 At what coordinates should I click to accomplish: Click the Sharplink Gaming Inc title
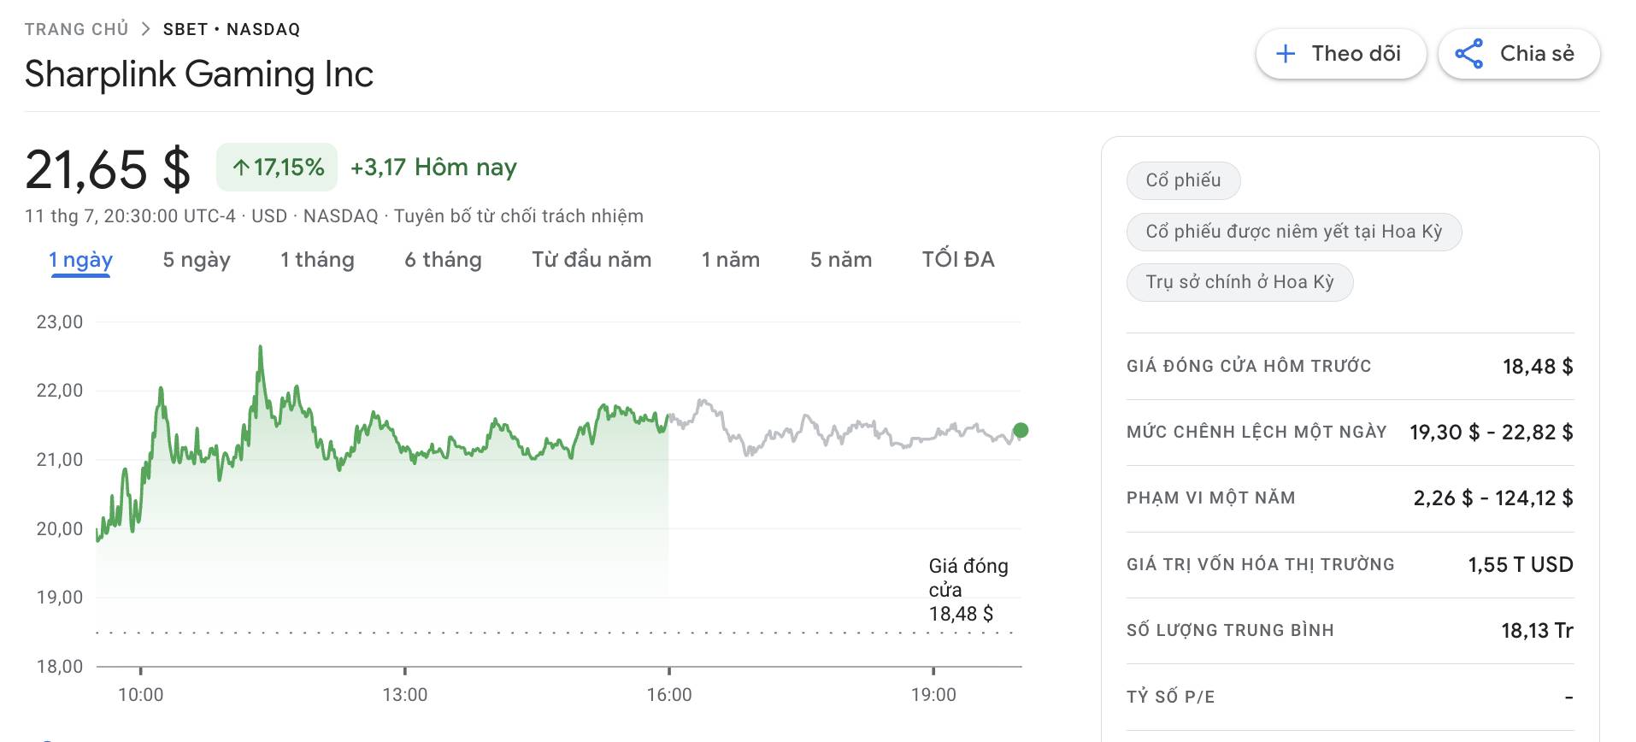point(199,74)
